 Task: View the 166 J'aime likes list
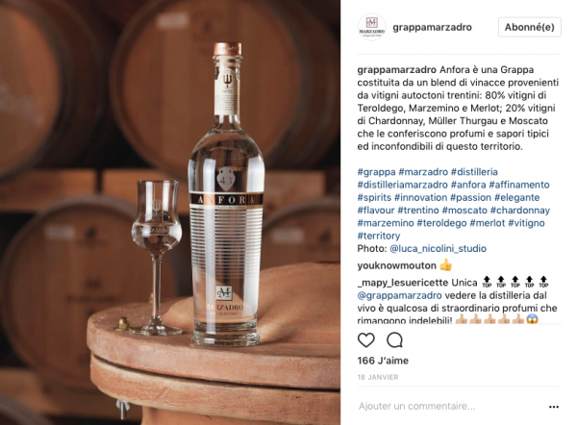pyautogui.click(x=383, y=361)
